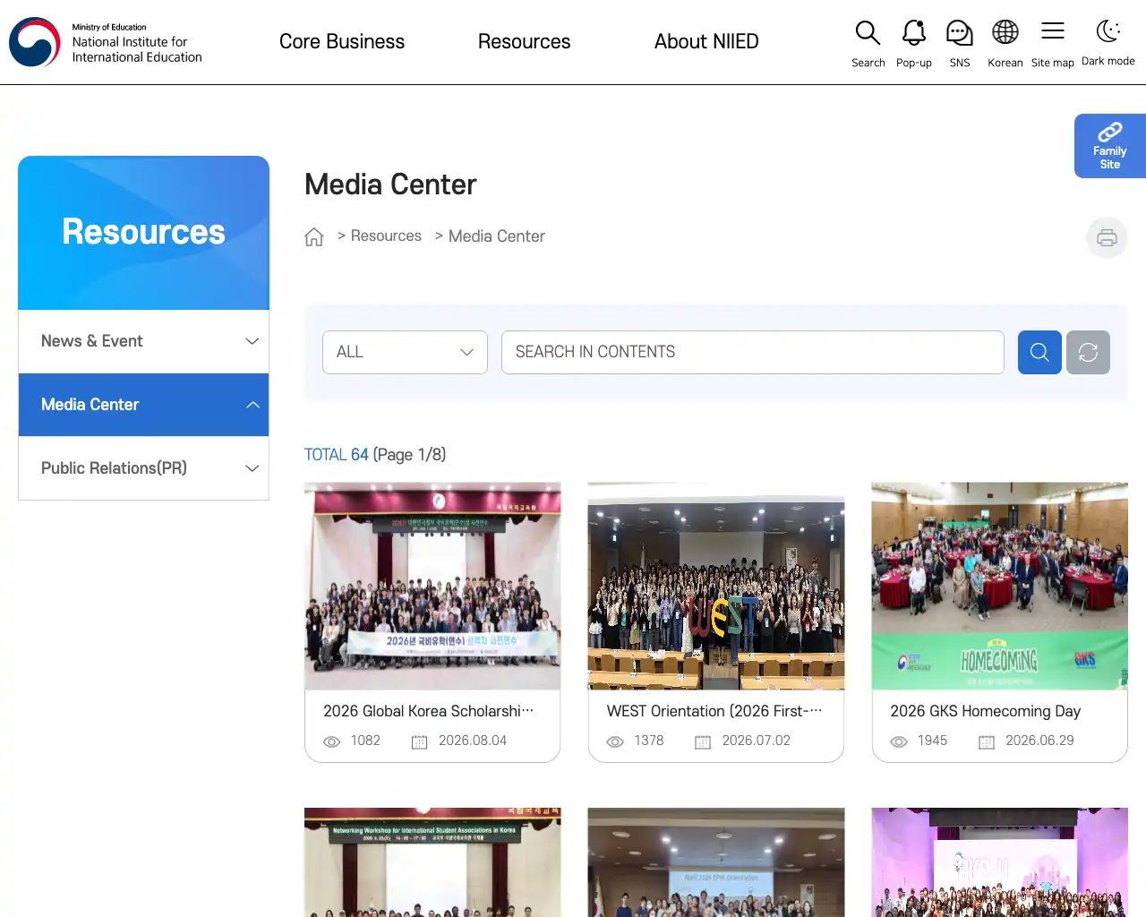Click the TOTAL 64 count text
The image size is (1146, 917).
[x=337, y=455]
